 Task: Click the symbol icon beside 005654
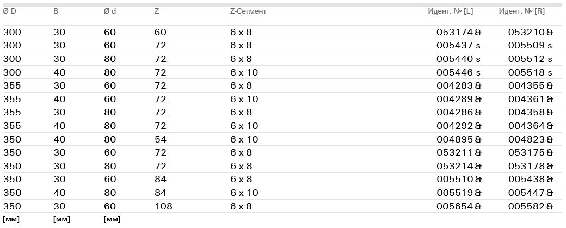click(x=478, y=206)
